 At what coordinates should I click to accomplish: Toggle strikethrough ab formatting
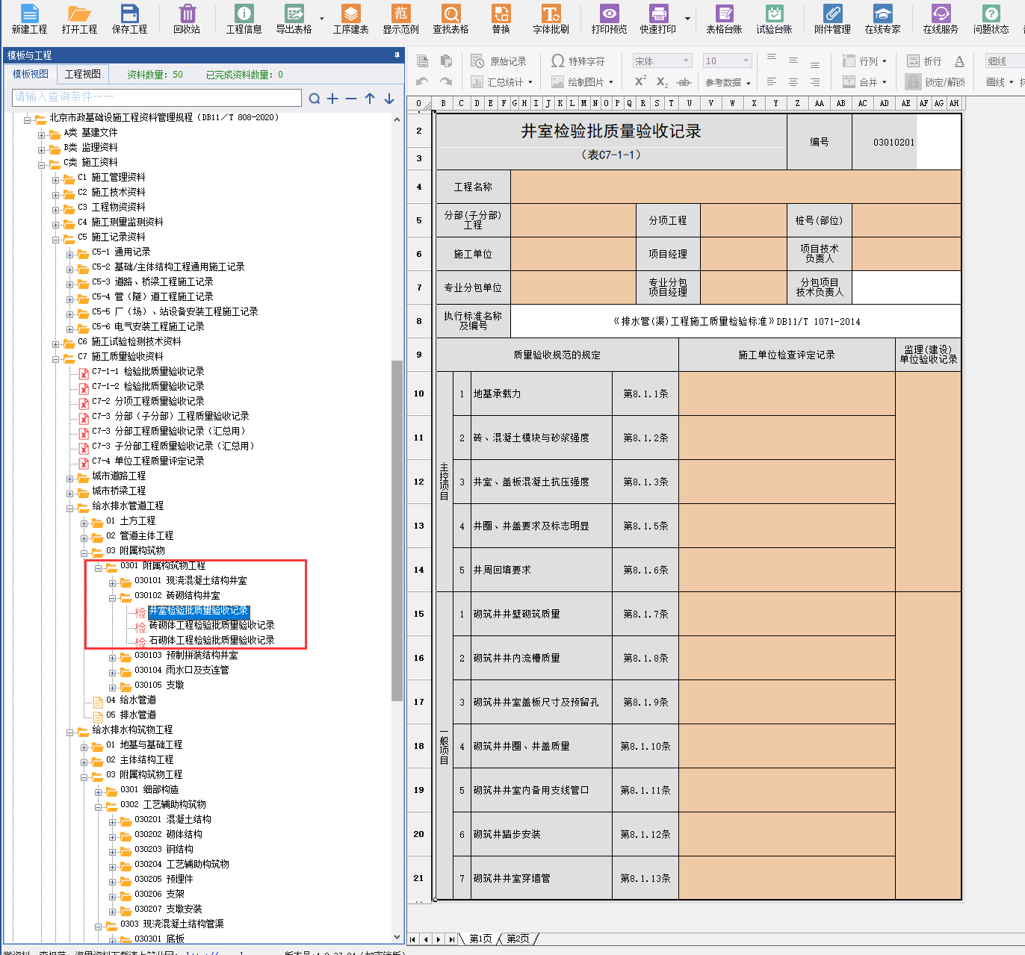[683, 82]
